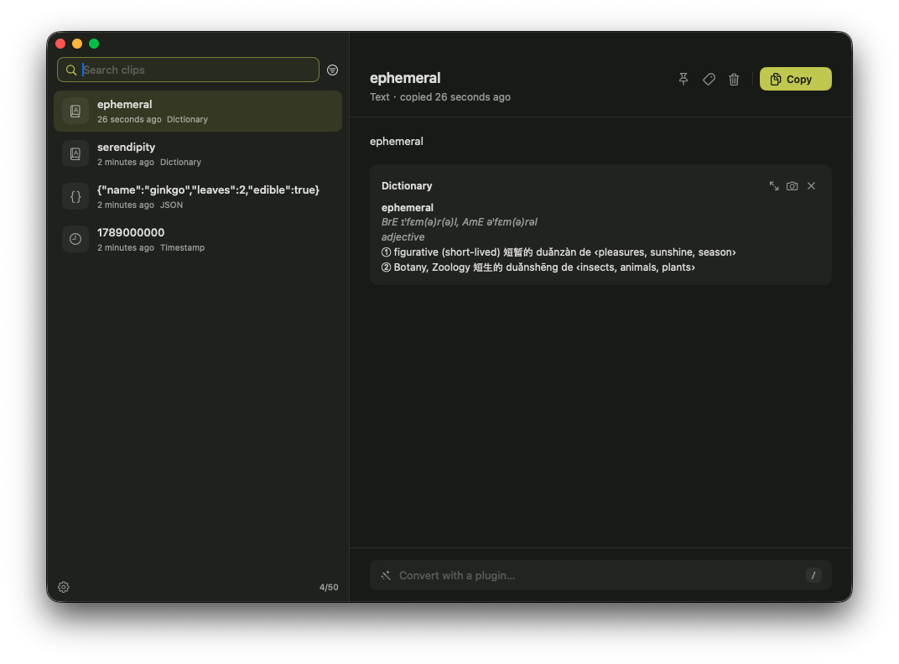The image size is (899, 664).
Task: Click the 4/50 clip counter
Action: 329,587
